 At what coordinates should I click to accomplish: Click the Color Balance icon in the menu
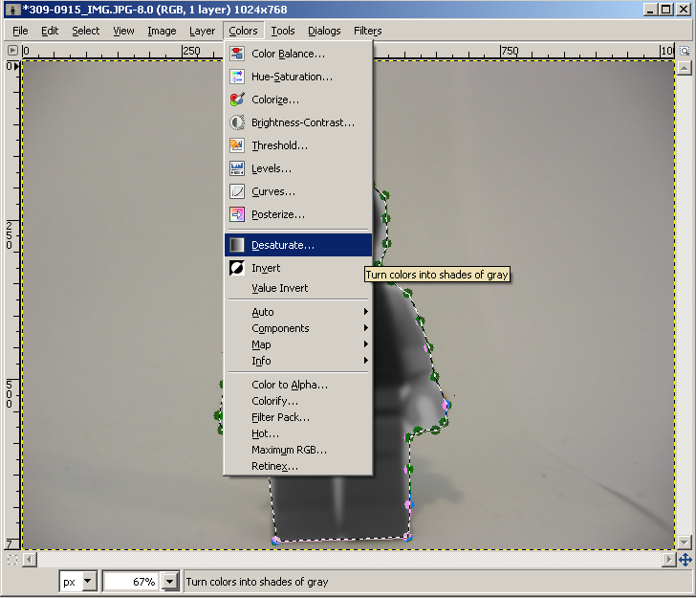236,54
